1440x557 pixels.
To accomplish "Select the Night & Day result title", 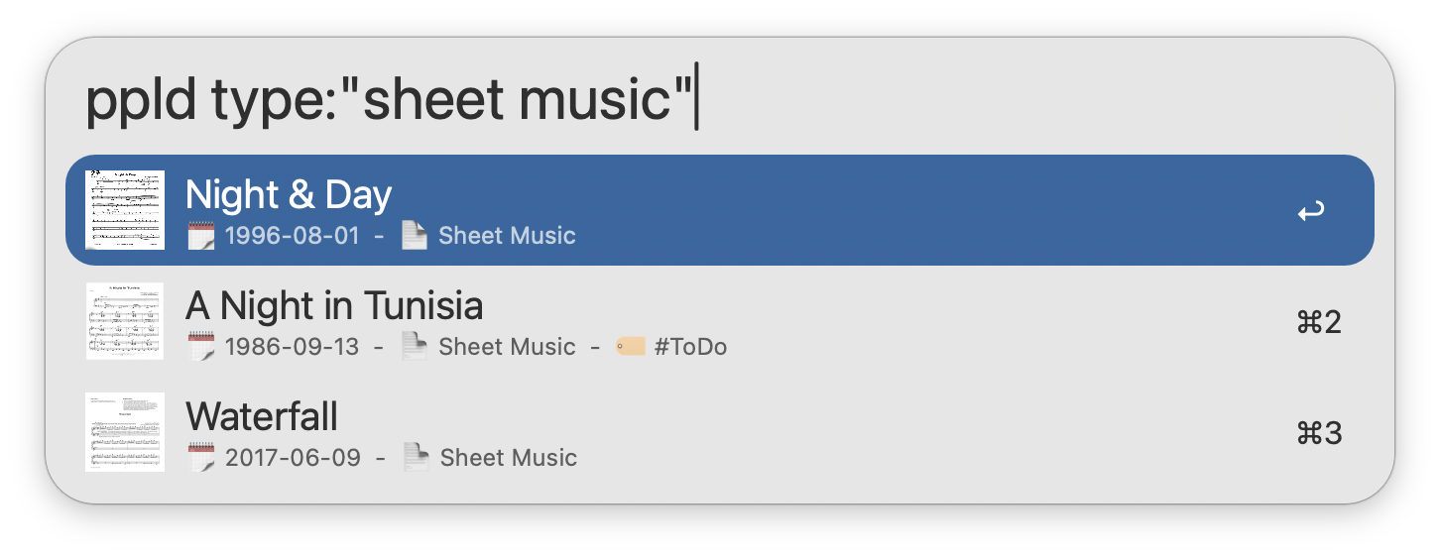I will 289,195.
